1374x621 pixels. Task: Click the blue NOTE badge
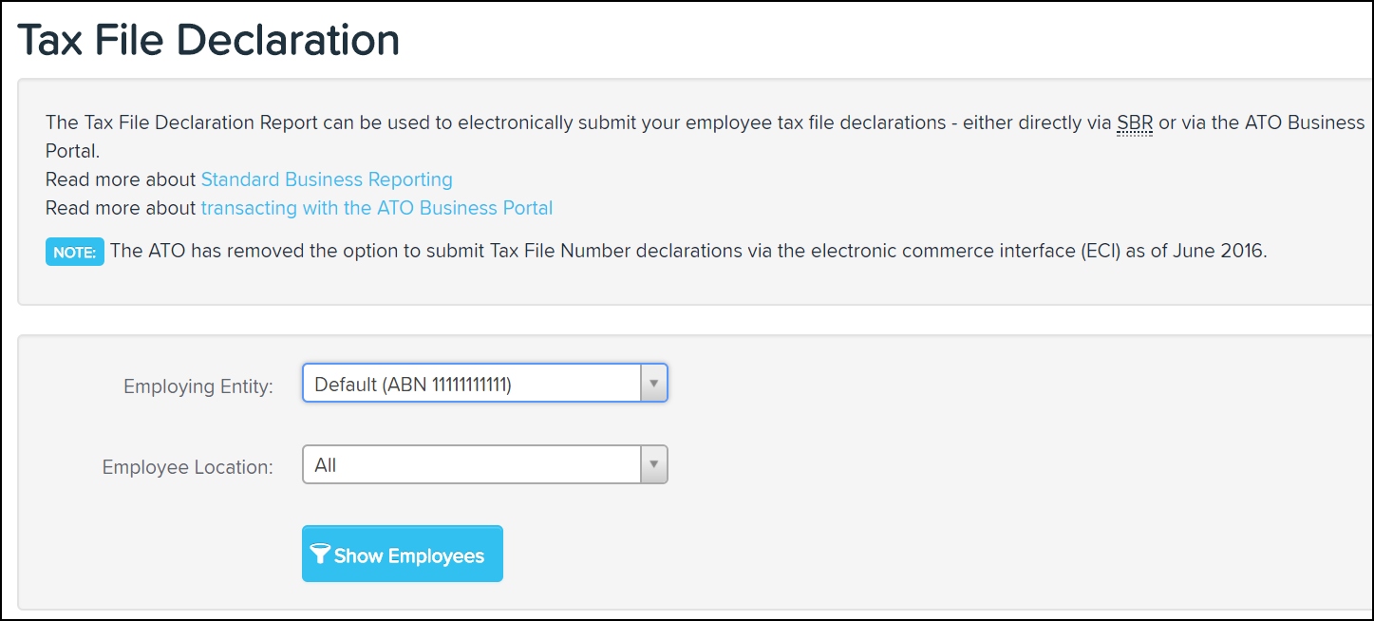[74, 253]
